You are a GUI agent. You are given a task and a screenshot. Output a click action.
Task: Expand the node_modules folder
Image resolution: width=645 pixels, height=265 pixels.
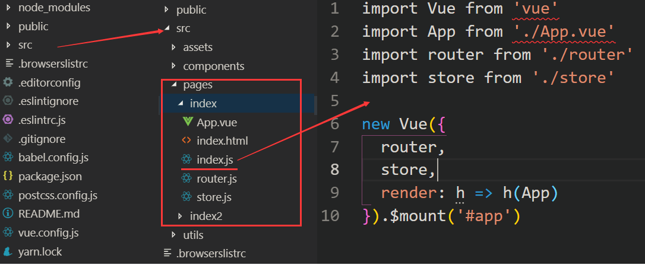[8, 8]
